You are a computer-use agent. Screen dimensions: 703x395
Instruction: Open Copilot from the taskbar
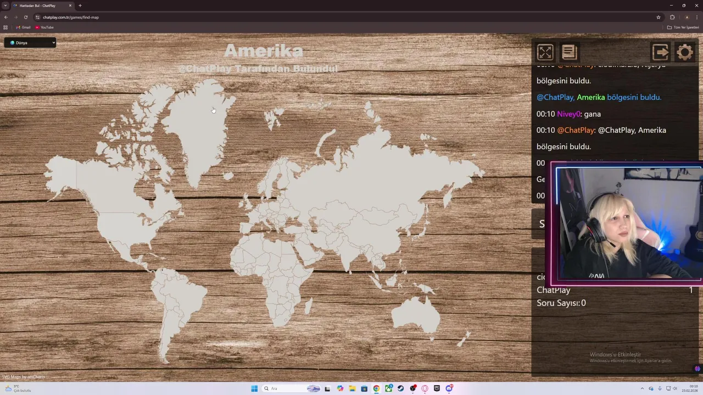click(x=340, y=388)
